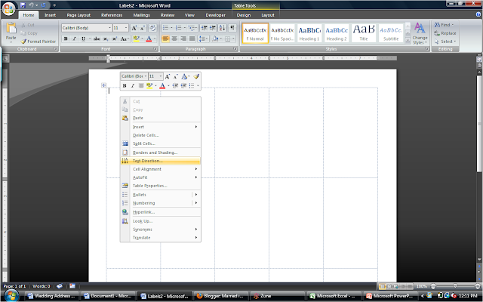
Task: Clear formatting in the Font group
Action: tap(152, 28)
